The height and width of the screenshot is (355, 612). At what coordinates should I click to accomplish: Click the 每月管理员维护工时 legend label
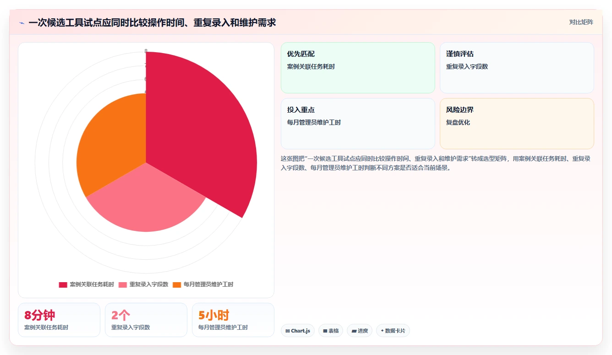click(x=208, y=284)
